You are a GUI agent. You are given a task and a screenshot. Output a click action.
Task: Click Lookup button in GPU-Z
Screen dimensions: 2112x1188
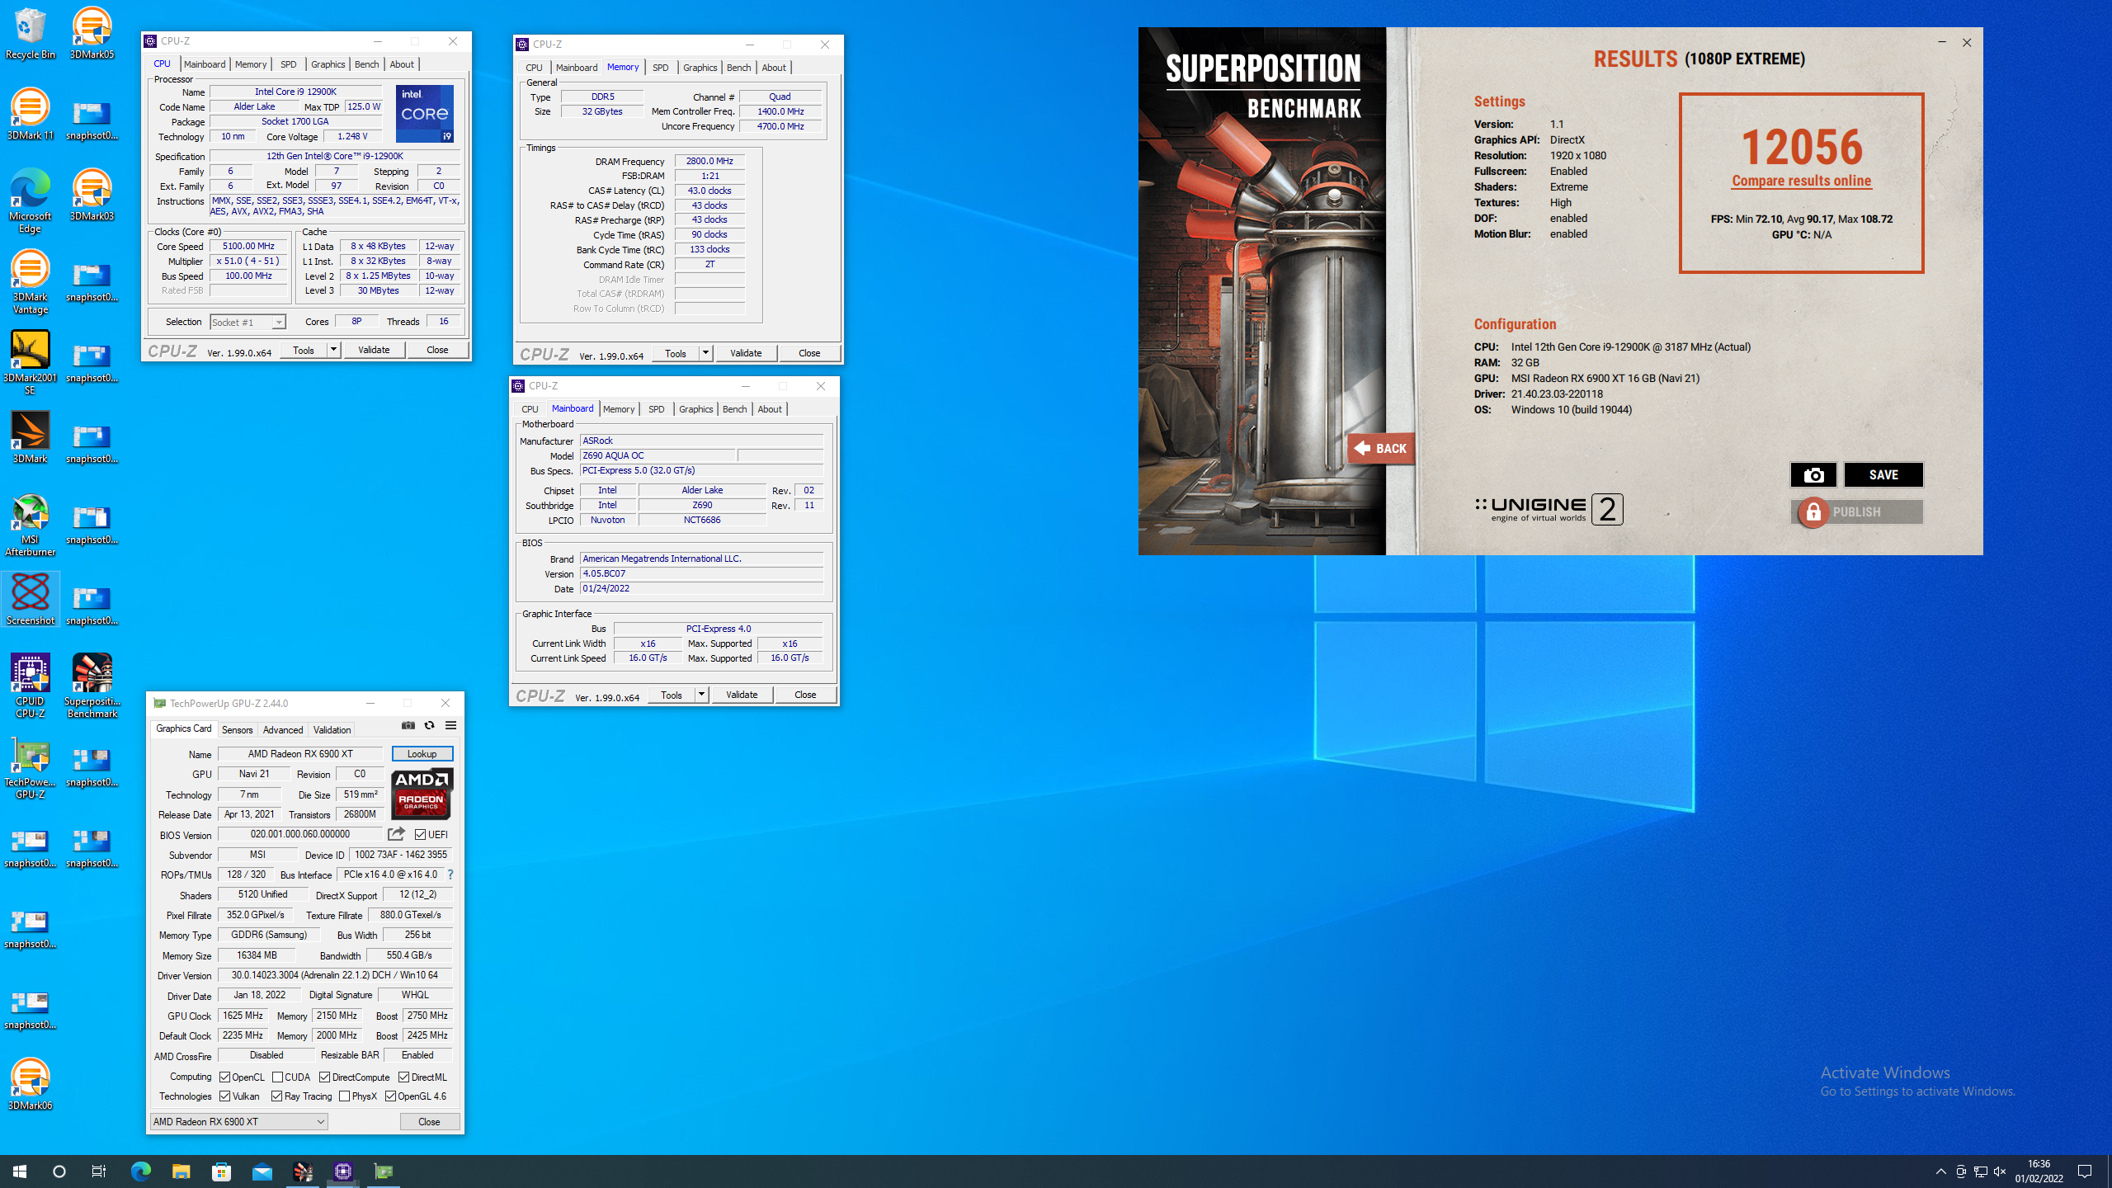422,754
